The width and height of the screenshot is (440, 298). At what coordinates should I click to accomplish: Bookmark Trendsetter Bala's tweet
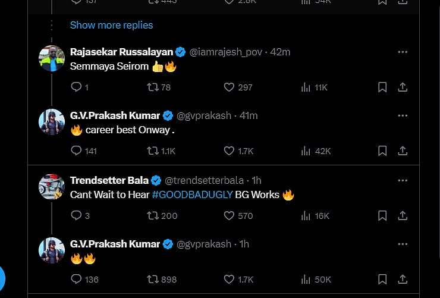382,215
